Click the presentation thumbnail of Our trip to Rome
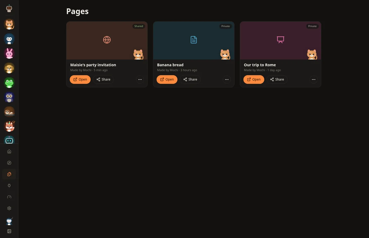Image resolution: width=369 pixels, height=238 pixels. coord(280,40)
